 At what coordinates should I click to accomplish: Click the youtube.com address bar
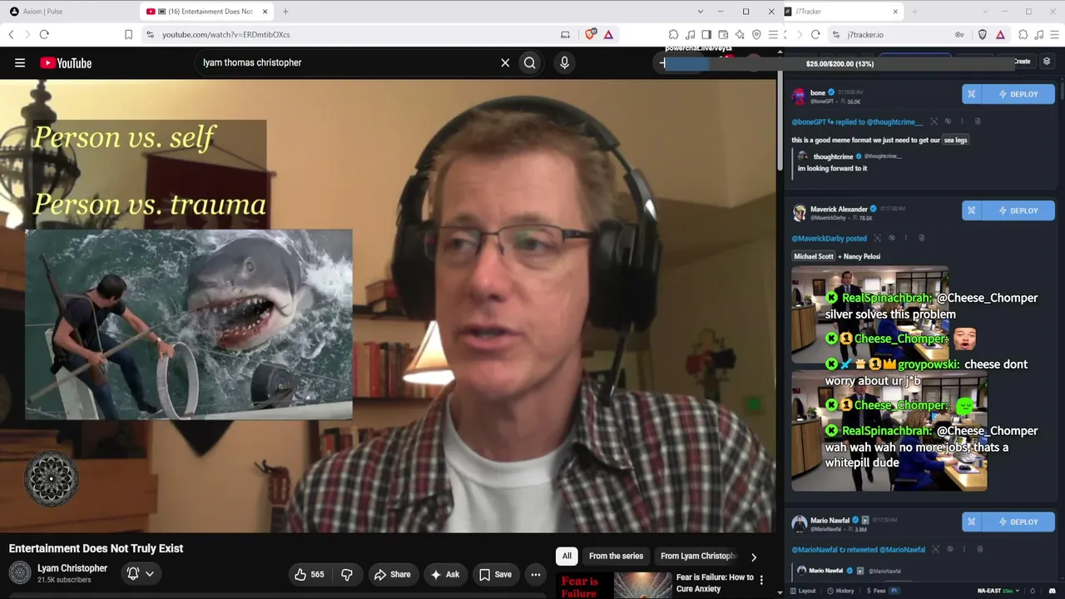[x=349, y=34]
